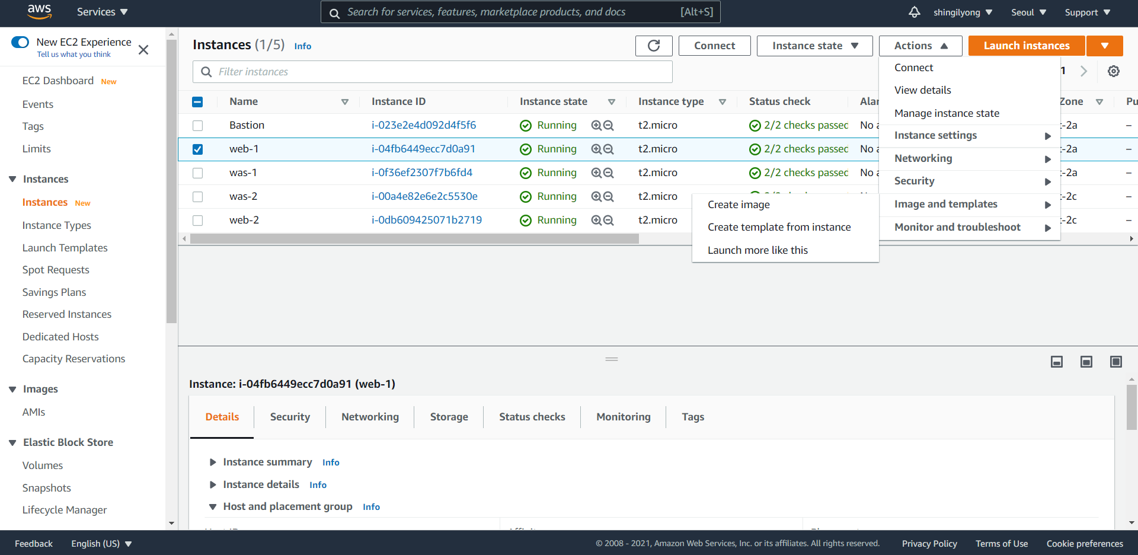The width and height of the screenshot is (1138, 555).
Task: Click zoom-in icon in was-1 row
Action: [596, 173]
